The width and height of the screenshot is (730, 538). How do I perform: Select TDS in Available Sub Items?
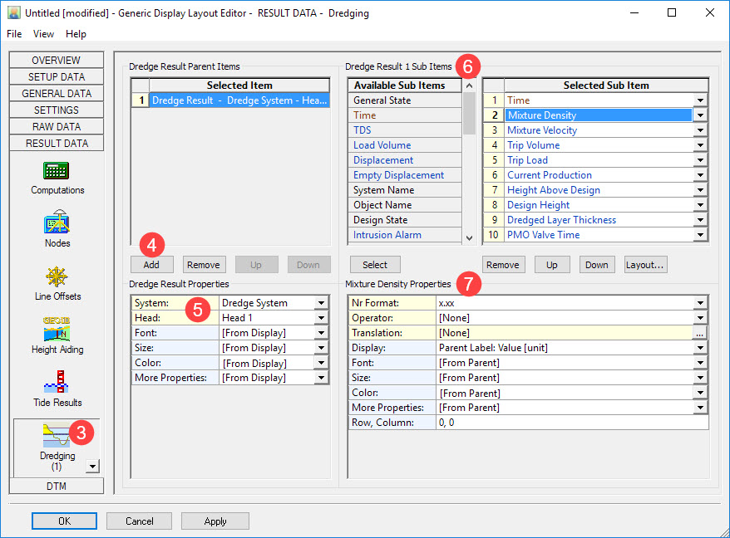click(363, 130)
